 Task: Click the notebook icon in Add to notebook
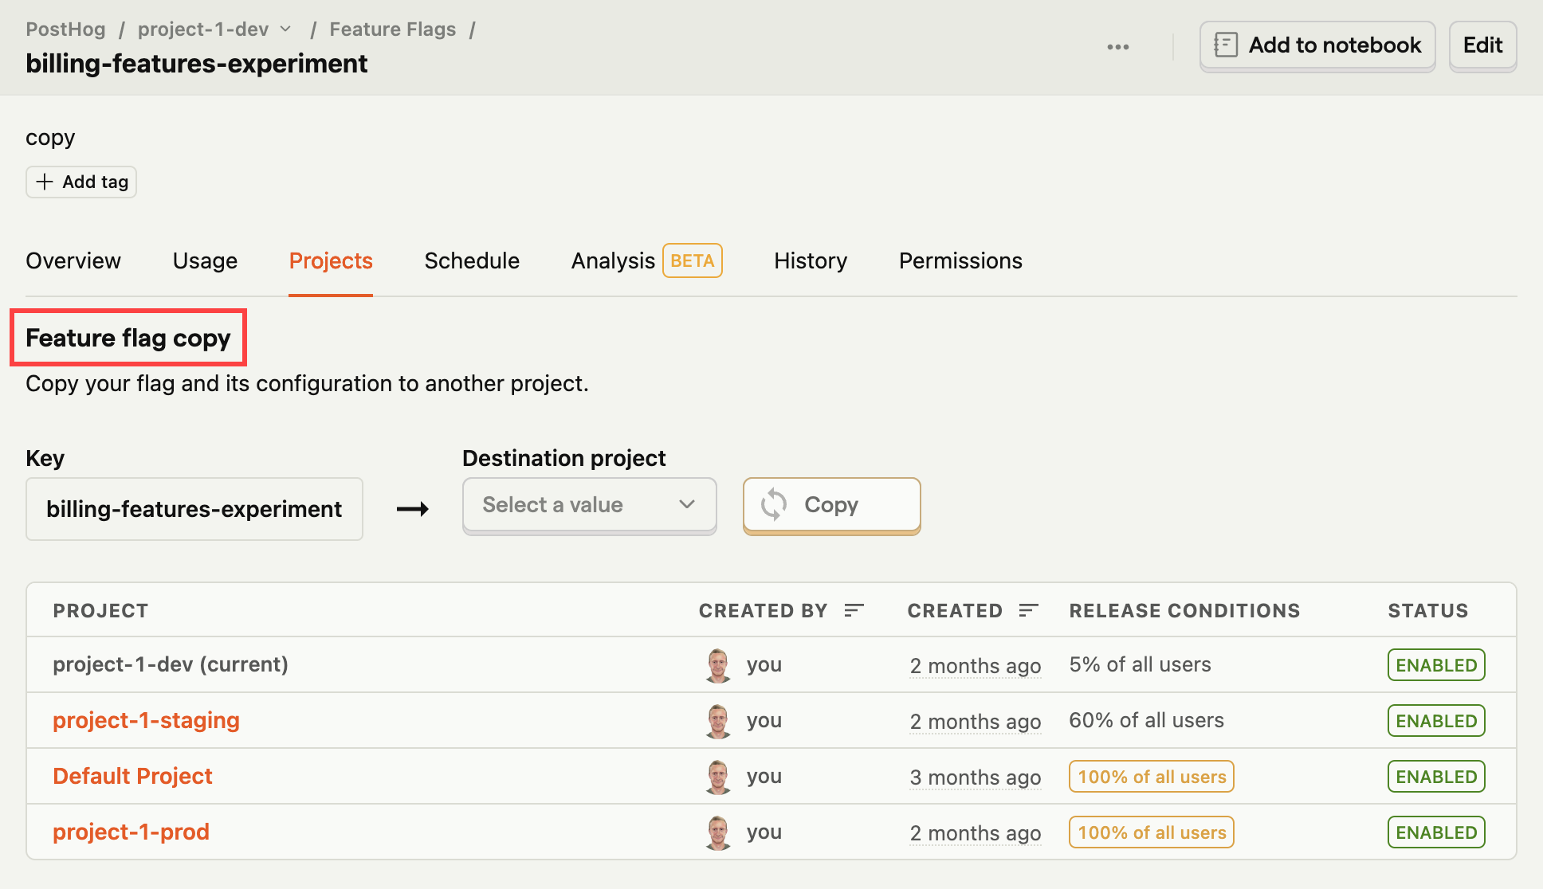(x=1225, y=45)
